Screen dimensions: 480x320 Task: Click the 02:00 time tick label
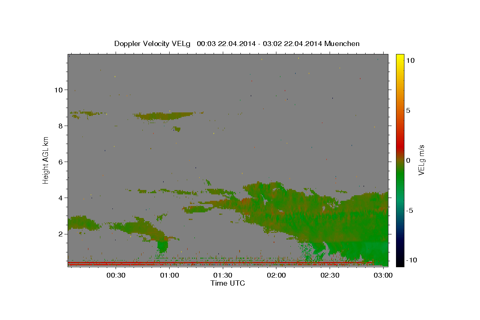[x=276, y=276]
